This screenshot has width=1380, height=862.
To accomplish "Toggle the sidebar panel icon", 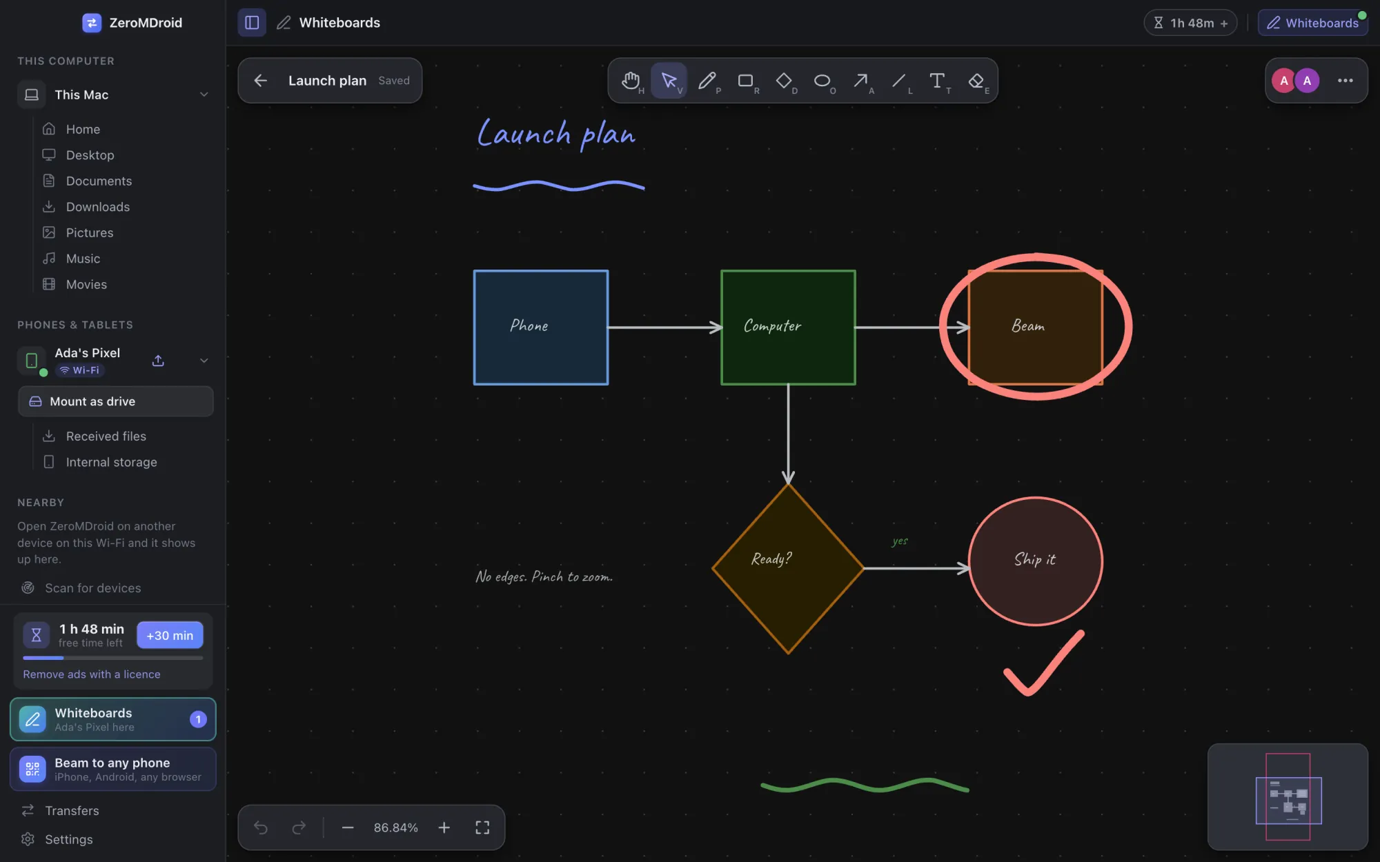I will click(252, 23).
